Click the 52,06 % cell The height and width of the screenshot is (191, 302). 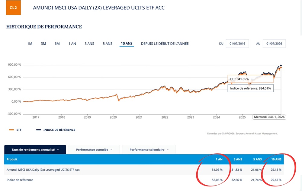click(217, 180)
